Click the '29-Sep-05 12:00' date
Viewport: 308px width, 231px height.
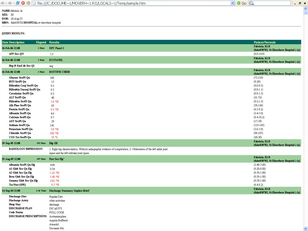pos(11,143)
